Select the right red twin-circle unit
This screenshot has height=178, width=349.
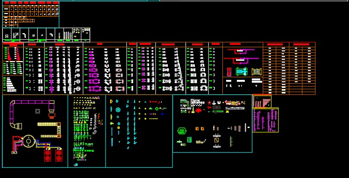[59, 155]
